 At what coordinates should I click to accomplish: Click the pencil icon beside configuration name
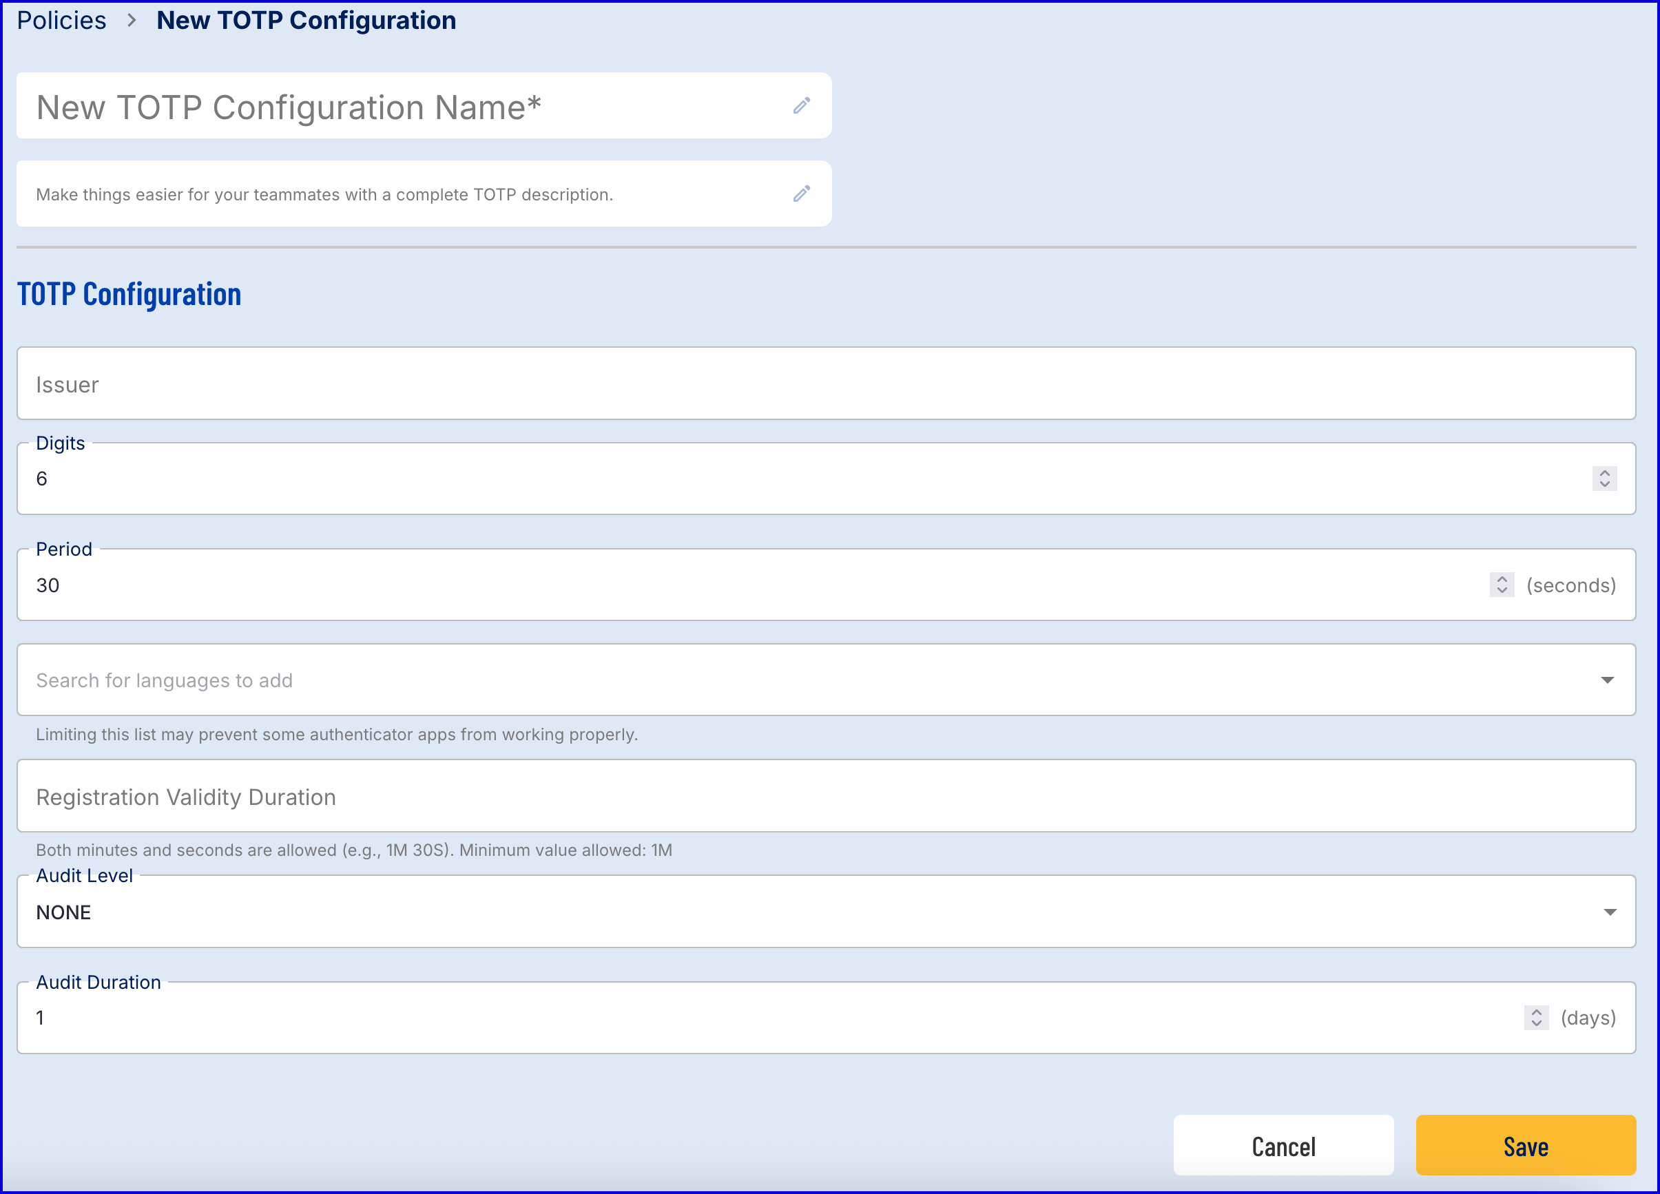click(802, 106)
